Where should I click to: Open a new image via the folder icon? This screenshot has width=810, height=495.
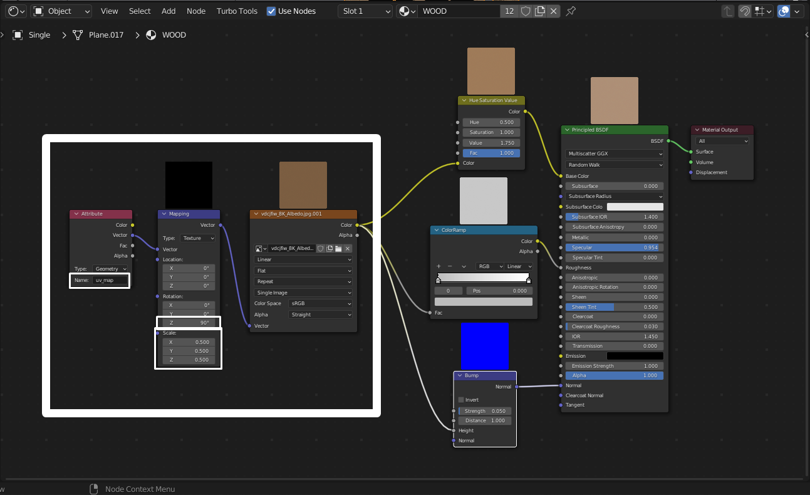338,249
